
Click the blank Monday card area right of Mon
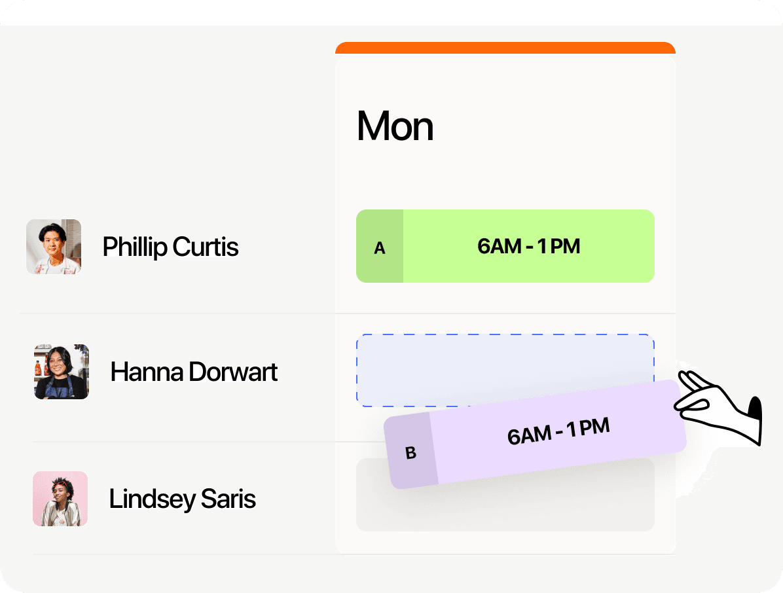point(556,126)
